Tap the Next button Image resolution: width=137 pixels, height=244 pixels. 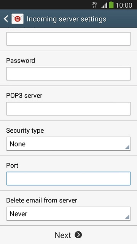click(x=68, y=235)
